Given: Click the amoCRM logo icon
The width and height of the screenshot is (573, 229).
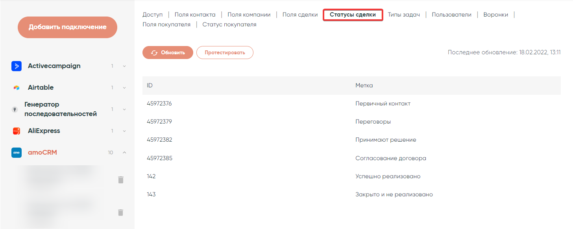Looking at the screenshot, I should click(x=17, y=153).
